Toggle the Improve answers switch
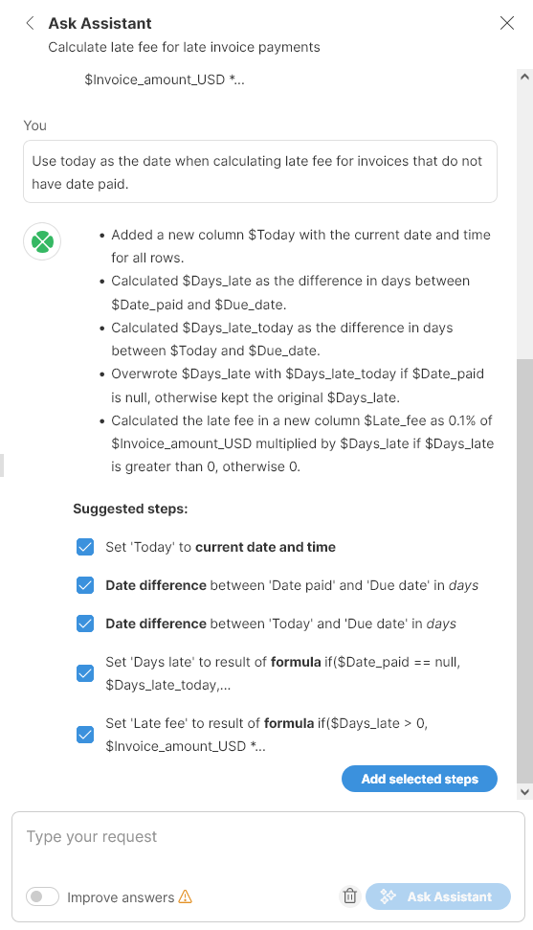The width and height of the screenshot is (533, 930). [42, 896]
